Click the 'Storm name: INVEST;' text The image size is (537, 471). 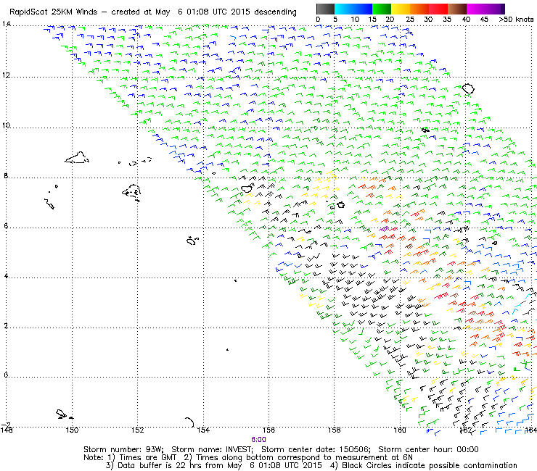(x=213, y=449)
